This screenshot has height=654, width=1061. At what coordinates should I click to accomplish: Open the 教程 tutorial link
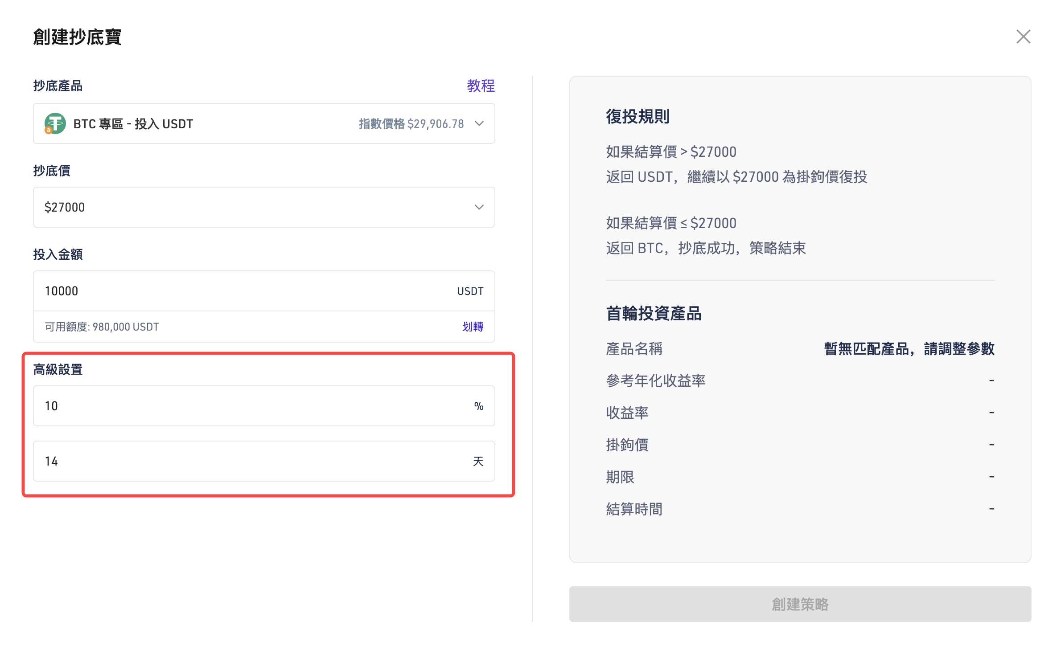481,86
